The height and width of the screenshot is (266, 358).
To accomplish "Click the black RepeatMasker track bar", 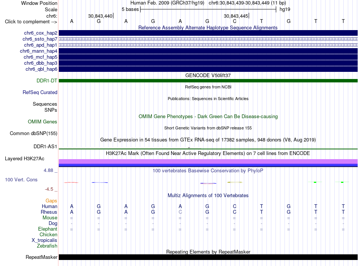I will 208,257.
